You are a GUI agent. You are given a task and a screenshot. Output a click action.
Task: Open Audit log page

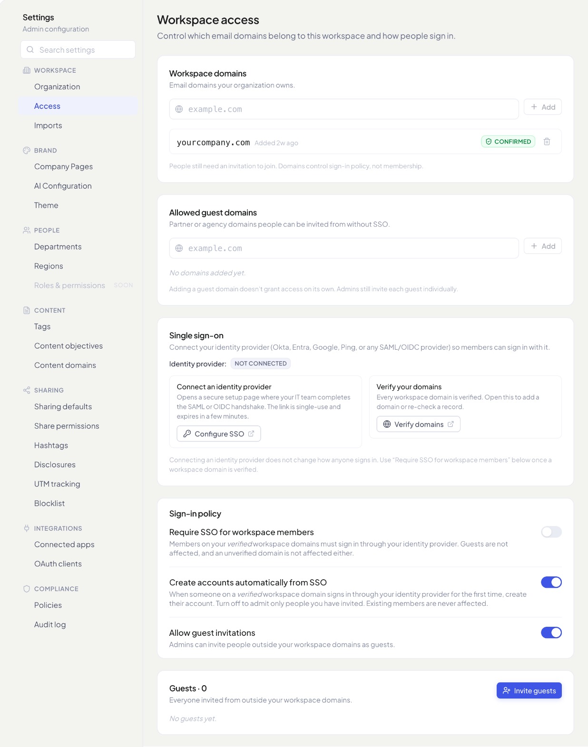coord(78,625)
